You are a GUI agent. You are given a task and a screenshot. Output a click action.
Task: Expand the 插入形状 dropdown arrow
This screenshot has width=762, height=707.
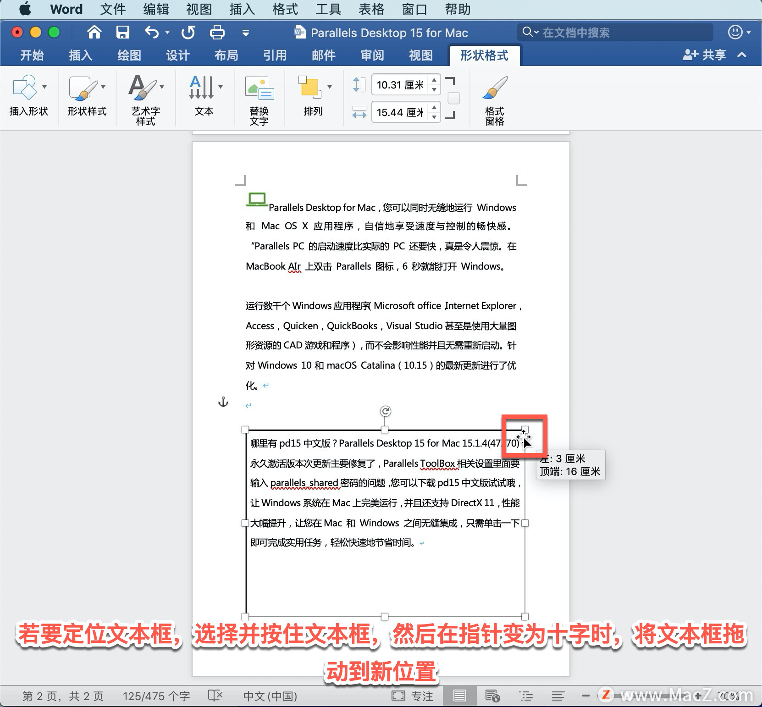[44, 87]
